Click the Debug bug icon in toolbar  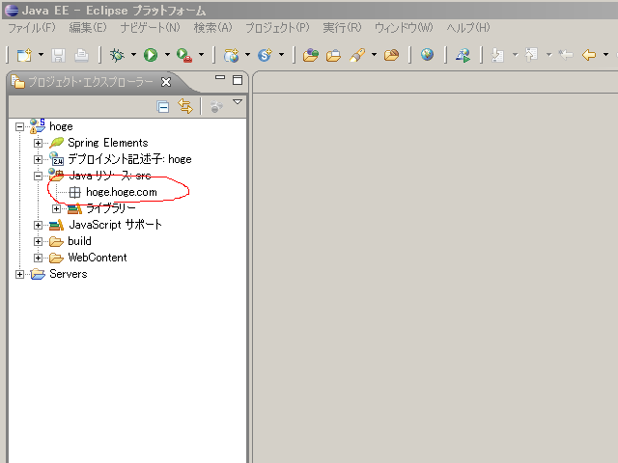pos(117,56)
